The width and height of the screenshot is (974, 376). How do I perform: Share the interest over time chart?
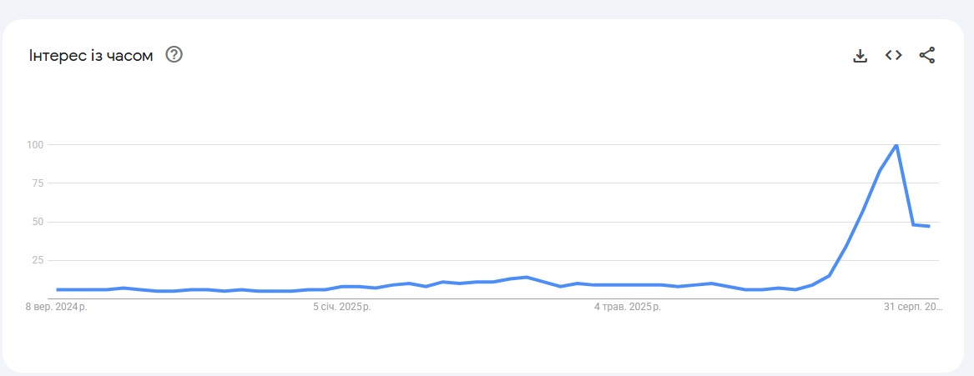tap(927, 56)
